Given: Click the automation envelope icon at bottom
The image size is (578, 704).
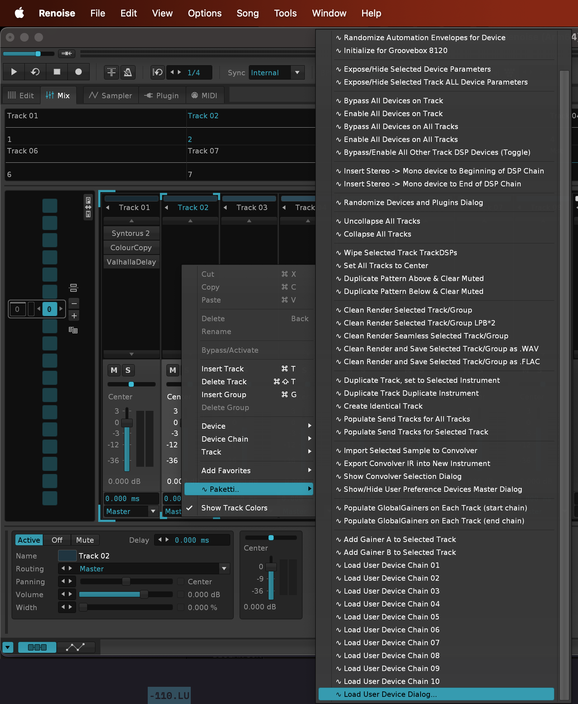Looking at the screenshot, I should pyautogui.click(x=76, y=647).
